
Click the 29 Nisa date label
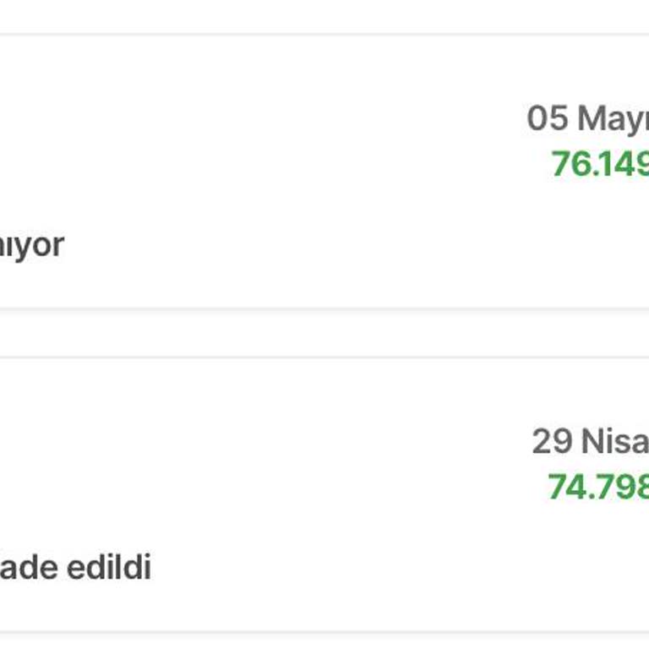(x=590, y=440)
